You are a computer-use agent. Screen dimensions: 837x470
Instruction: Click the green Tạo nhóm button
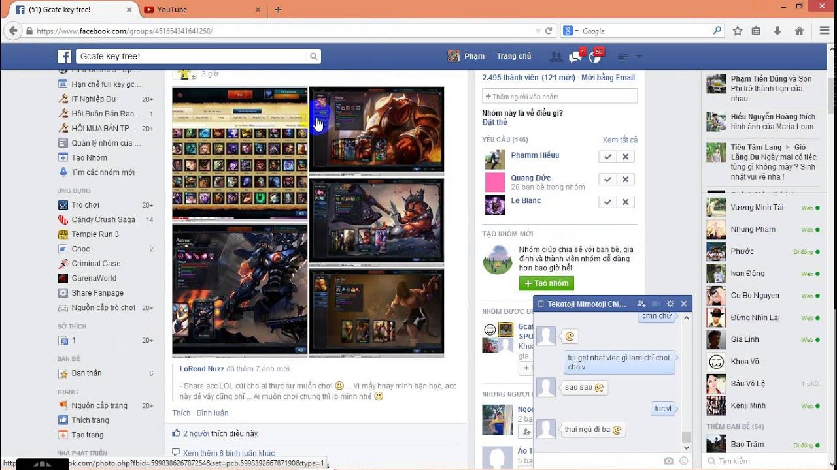coord(546,283)
